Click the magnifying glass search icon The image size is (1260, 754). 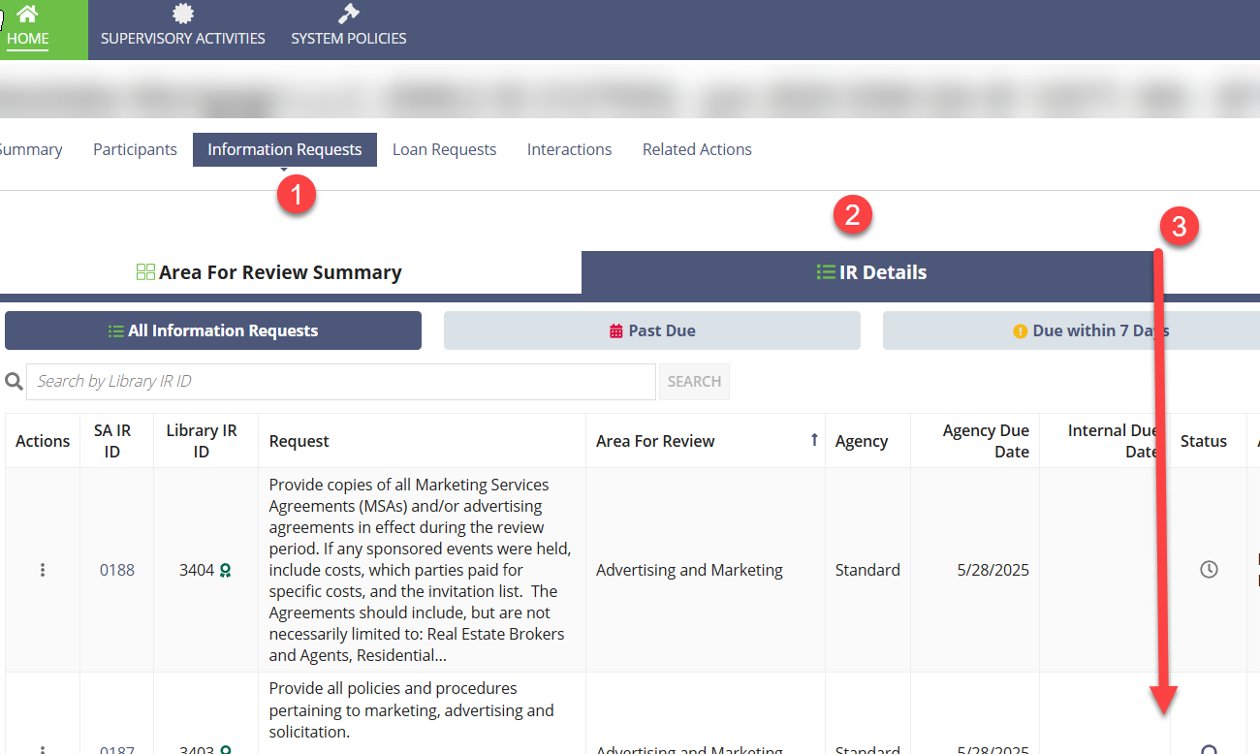[x=14, y=382]
